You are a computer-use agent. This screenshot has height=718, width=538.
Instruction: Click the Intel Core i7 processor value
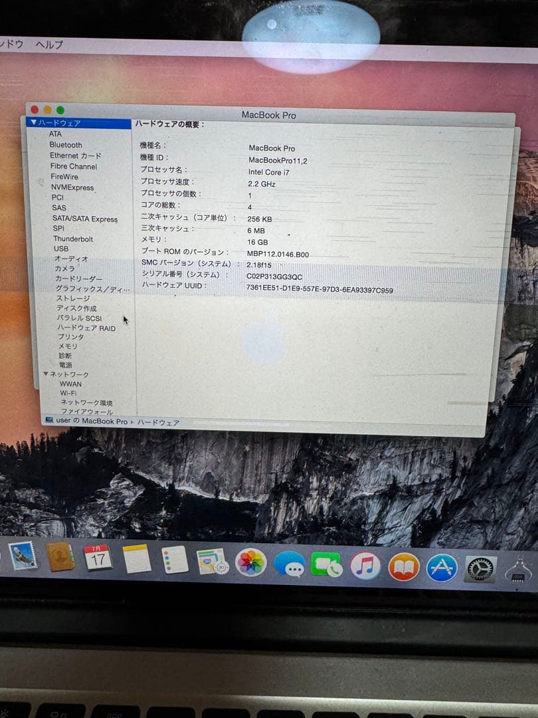[268, 172]
